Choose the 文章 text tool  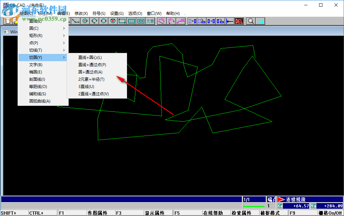(150, 21)
